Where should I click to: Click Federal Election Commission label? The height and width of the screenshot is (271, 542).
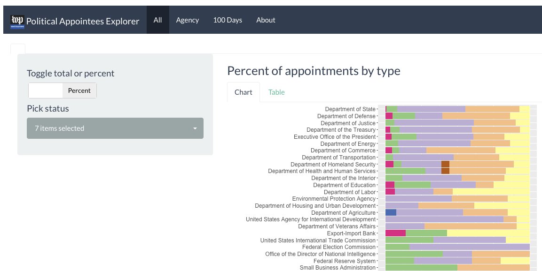click(x=339, y=247)
